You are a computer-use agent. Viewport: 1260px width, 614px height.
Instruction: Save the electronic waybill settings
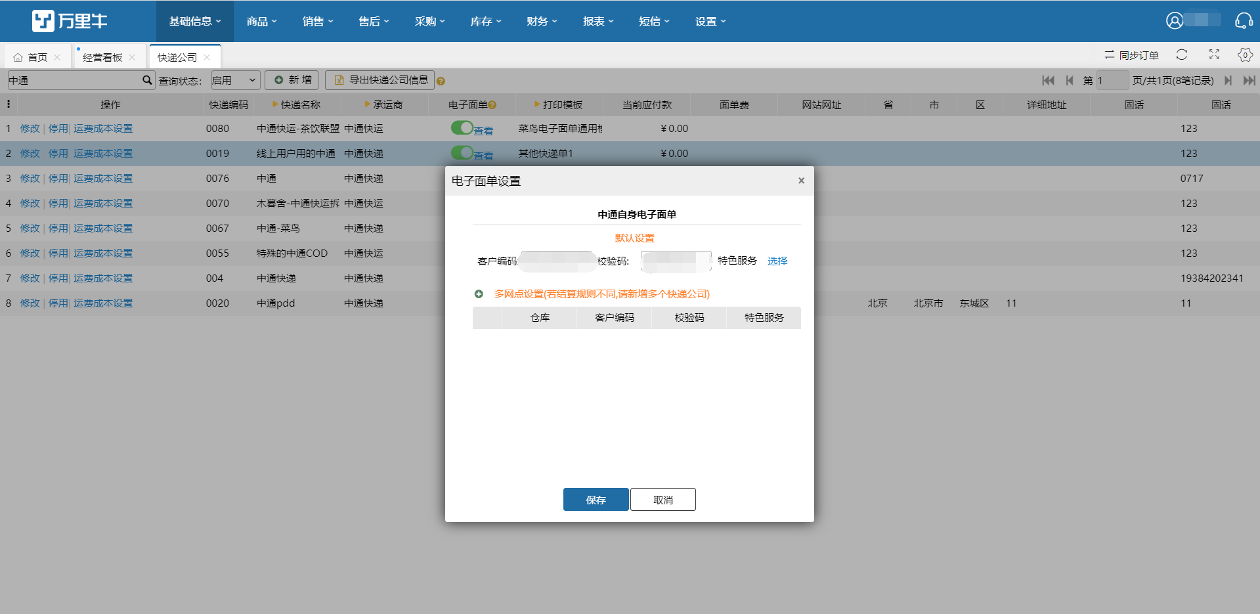click(x=596, y=500)
